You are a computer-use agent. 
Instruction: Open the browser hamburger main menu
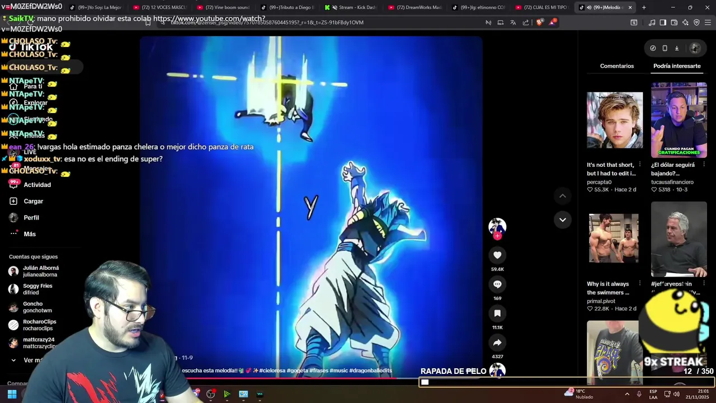[708, 22]
